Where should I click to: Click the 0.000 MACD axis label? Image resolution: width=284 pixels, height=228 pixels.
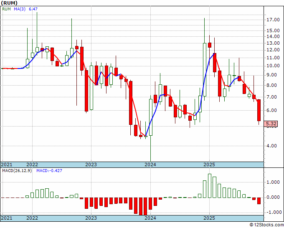(x=273, y=197)
